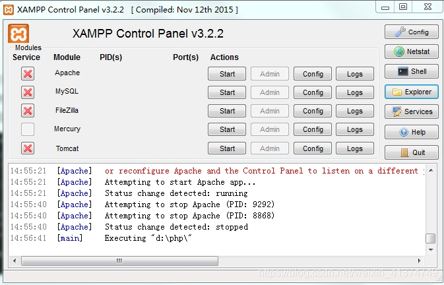Start the Tomcat module
Image resolution: width=444 pixels, height=285 pixels.
[x=227, y=148]
